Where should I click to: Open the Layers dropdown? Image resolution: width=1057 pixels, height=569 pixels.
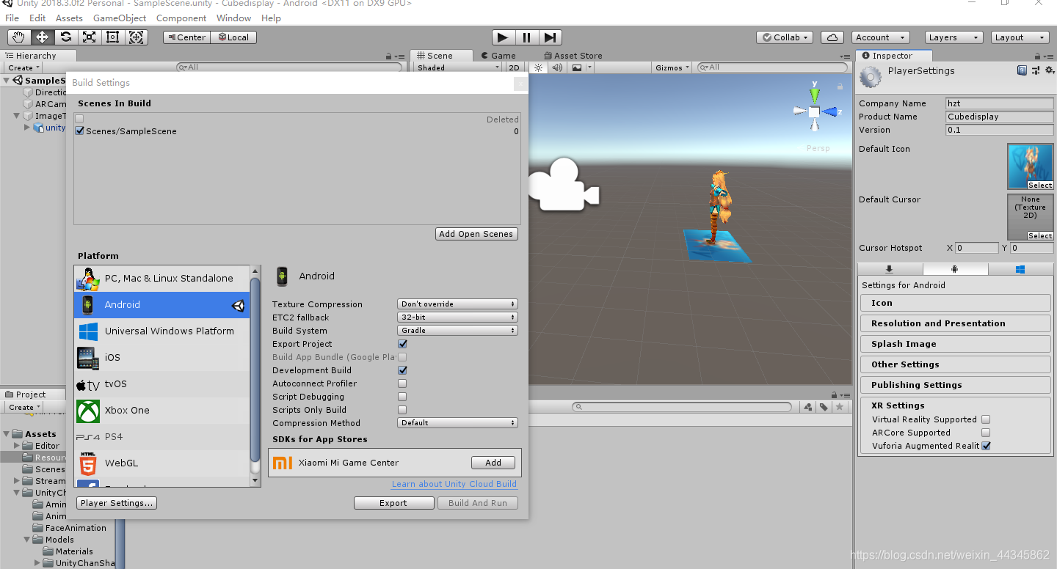(x=953, y=37)
